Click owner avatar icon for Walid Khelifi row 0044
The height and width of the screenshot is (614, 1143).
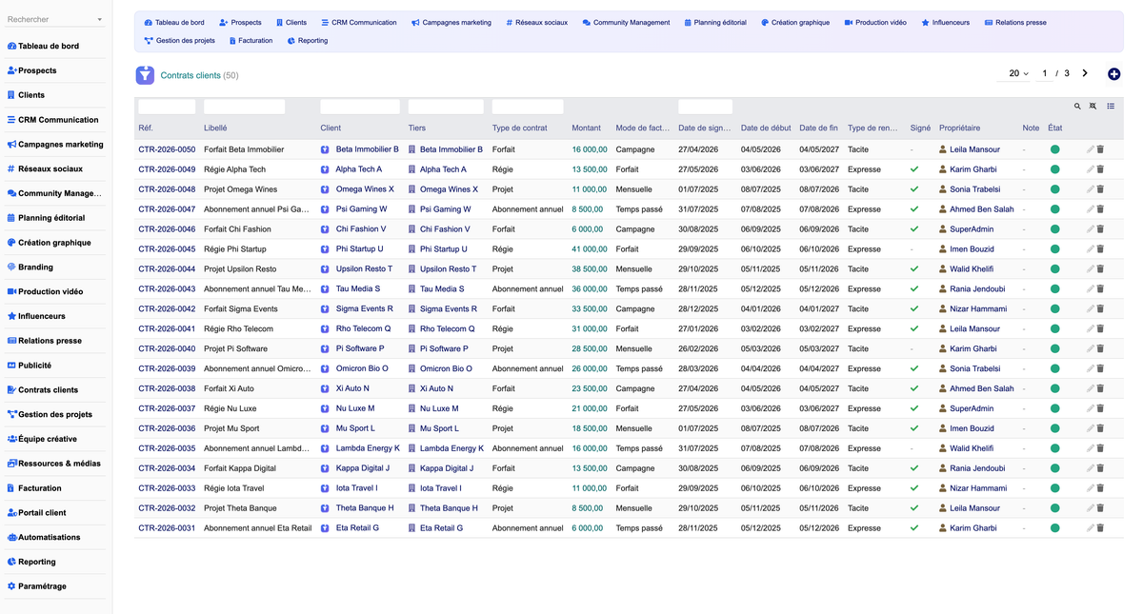point(943,269)
